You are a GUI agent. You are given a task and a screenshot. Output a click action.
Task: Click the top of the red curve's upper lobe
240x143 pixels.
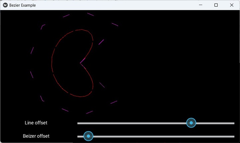pyautogui.click(x=79, y=30)
